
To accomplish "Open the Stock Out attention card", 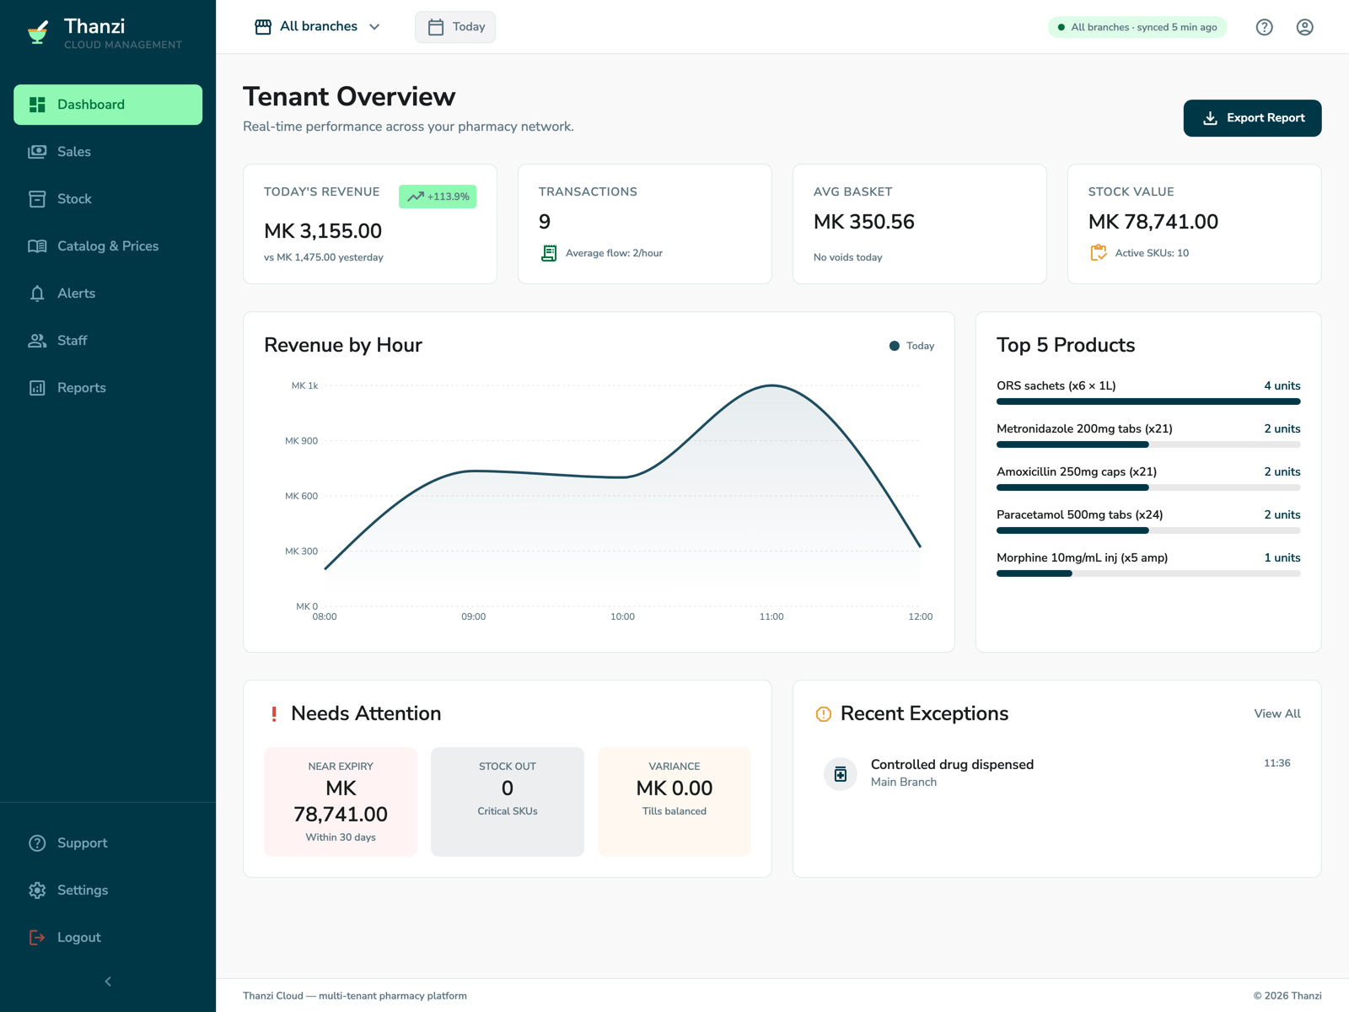I will (x=508, y=802).
